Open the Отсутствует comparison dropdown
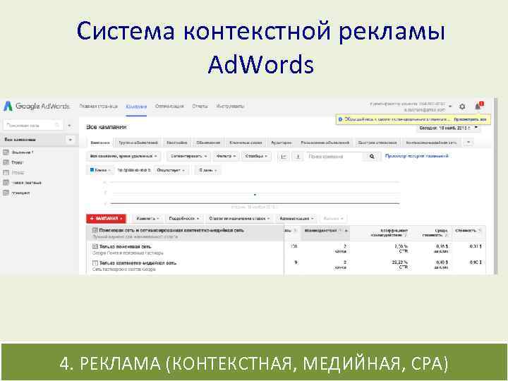 tap(171, 170)
